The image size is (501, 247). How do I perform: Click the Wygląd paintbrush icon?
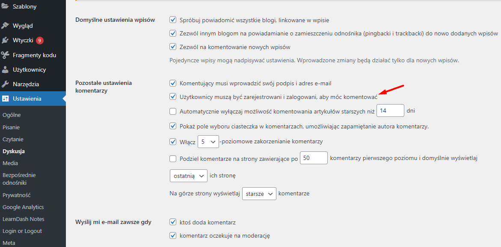pos(5,26)
